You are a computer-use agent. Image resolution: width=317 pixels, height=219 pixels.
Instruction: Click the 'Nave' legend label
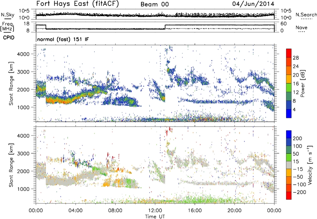click(302, 27)
